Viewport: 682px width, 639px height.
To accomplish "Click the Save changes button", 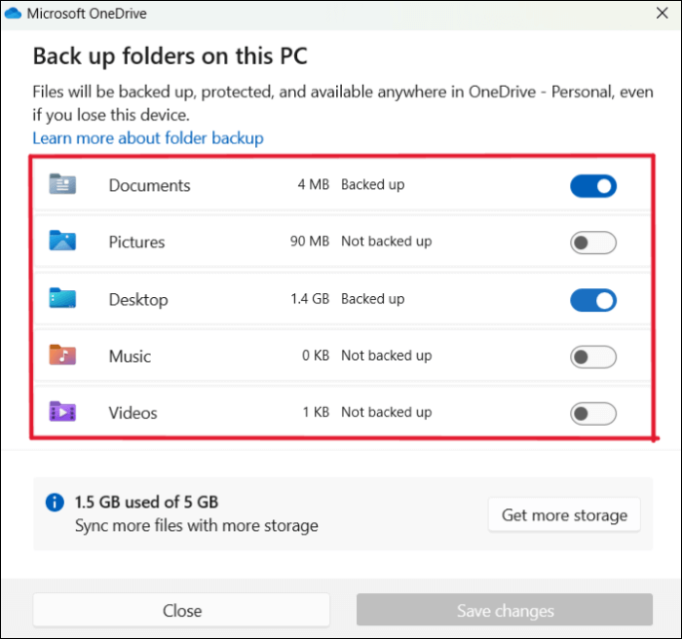I will (x=505, y=611).
